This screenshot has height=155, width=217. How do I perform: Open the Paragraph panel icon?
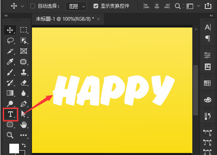(208, 38)
